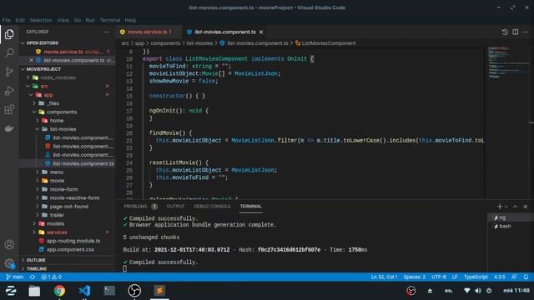Open errors and warnings count in status bar
This screenshot has height=300, width=534.
52,277
